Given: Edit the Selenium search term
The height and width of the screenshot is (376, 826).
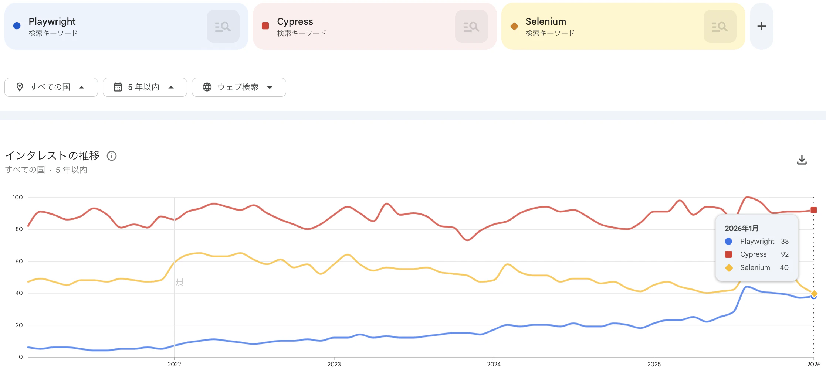Looking at the screenshot, I should (546, 21).
